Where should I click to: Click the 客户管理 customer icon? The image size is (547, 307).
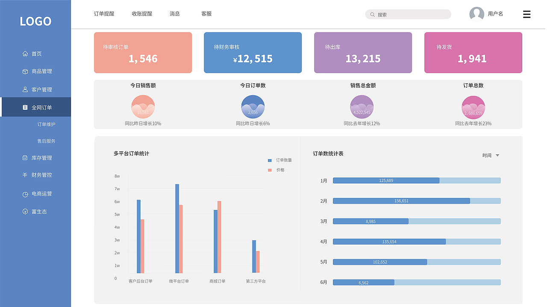(x=26, y=89)
